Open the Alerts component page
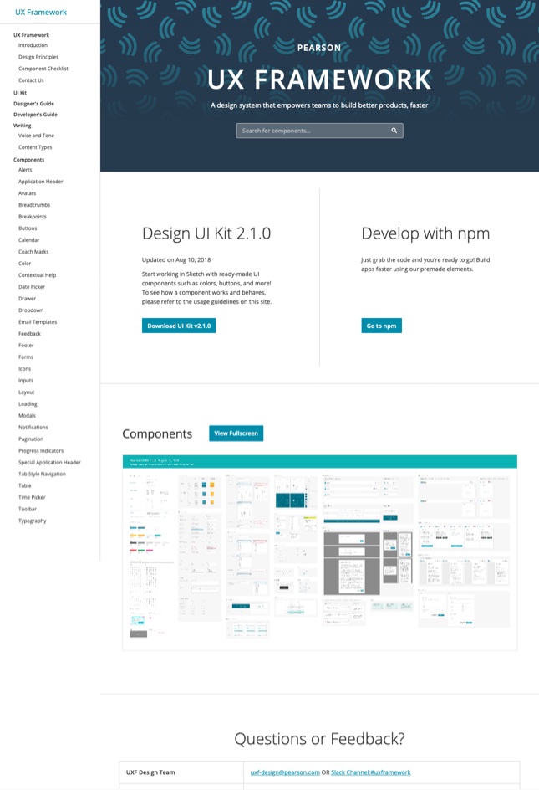The height and width of the screenshot is (790, 539). click(x=25, y=170)
